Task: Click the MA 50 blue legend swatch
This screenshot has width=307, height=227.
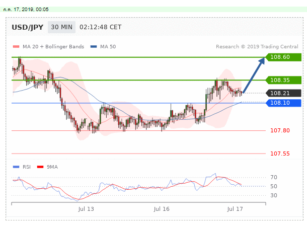Action: (94, 47)
